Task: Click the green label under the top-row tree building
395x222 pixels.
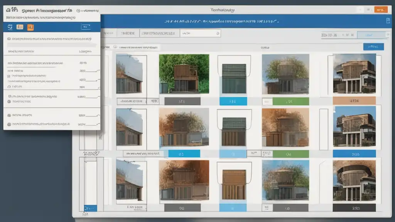Action: pos(290,101)
